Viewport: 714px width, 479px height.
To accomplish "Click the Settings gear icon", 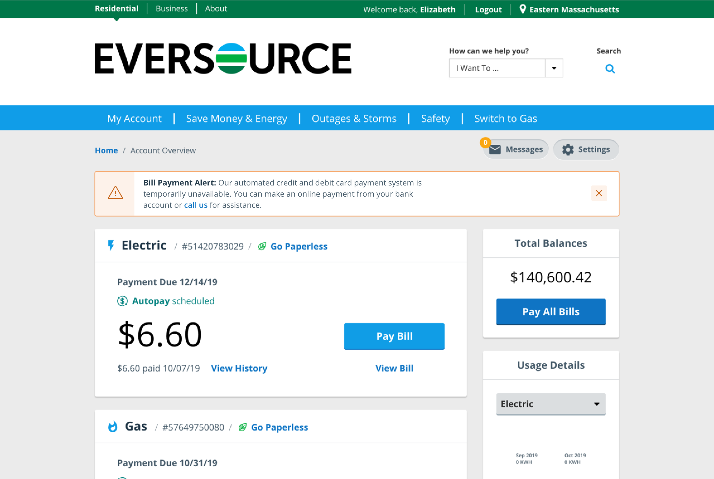I will [568, 150].
